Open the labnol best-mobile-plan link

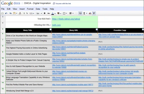[x=73, y=84]
